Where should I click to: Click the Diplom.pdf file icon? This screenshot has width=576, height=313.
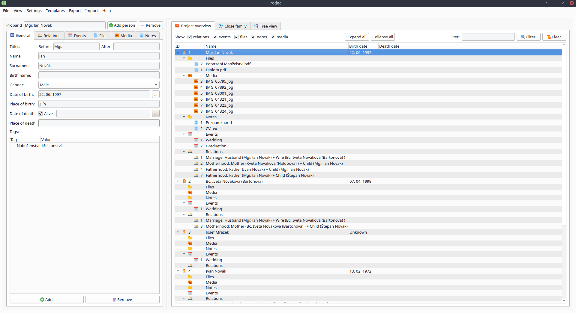point(196,70)
